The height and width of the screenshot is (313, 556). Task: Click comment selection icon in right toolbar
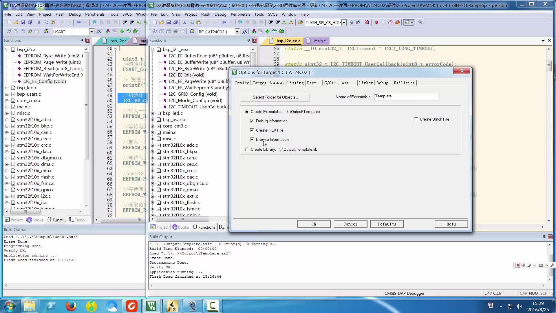point(284,22)
